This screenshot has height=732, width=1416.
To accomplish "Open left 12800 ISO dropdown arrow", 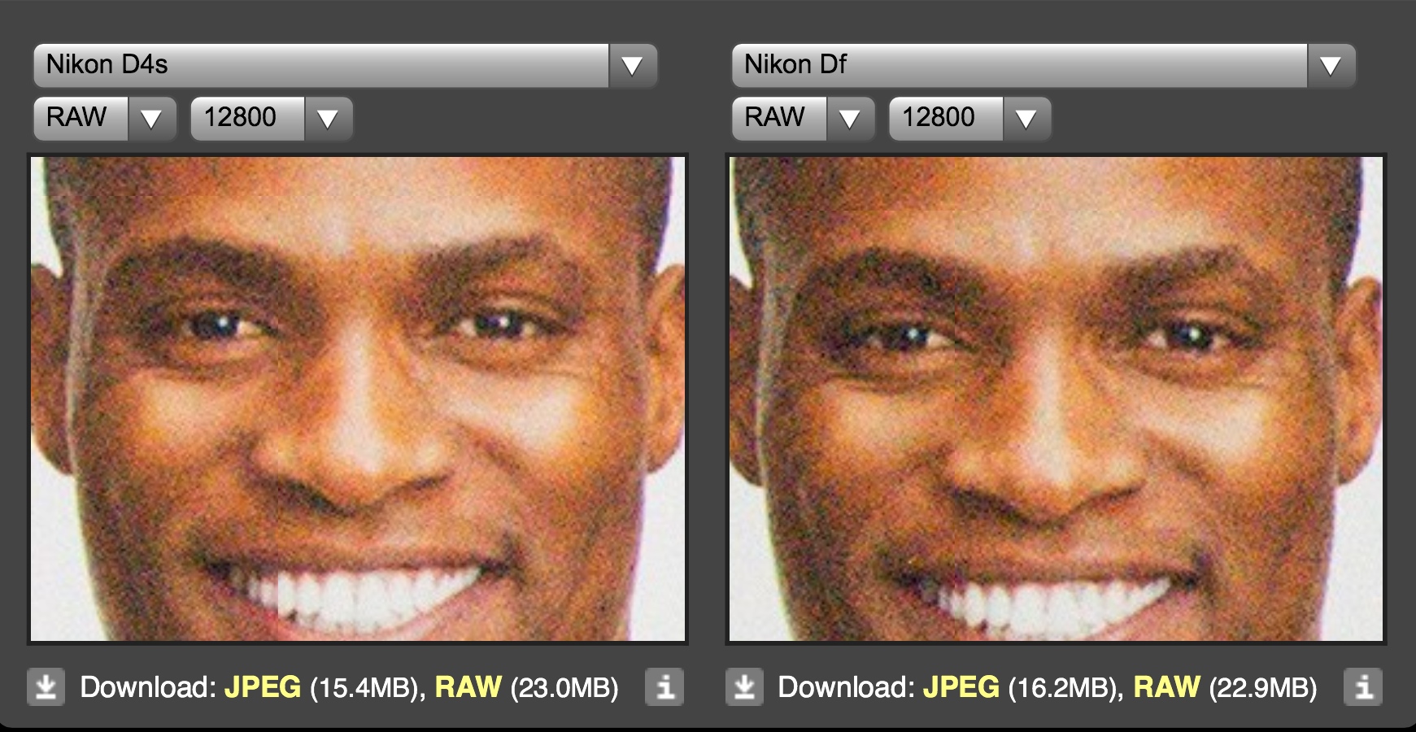I will 328,119.
